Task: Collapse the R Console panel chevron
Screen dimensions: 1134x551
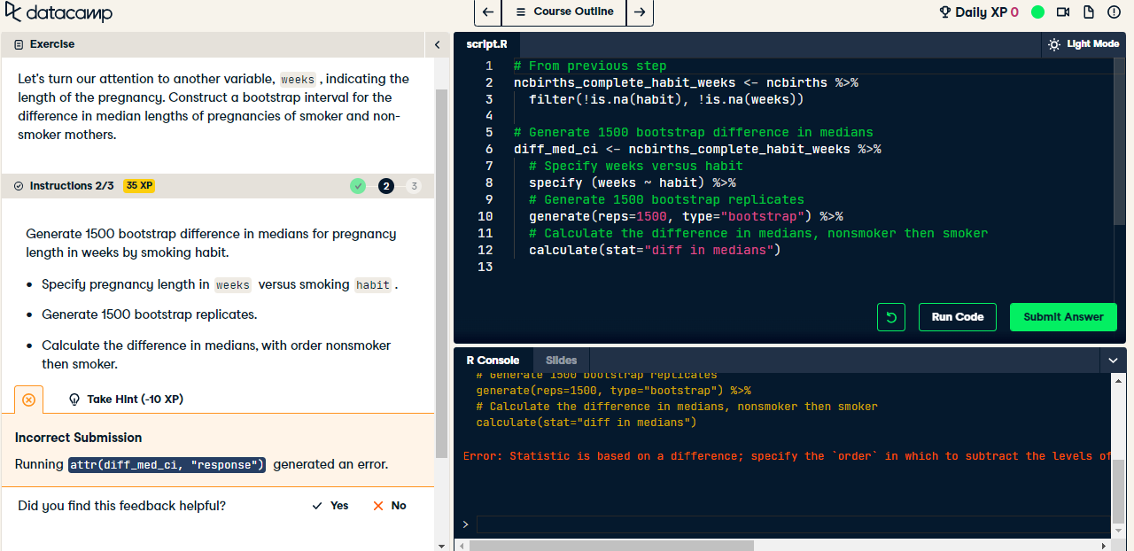Action: tap(1114, 361)
